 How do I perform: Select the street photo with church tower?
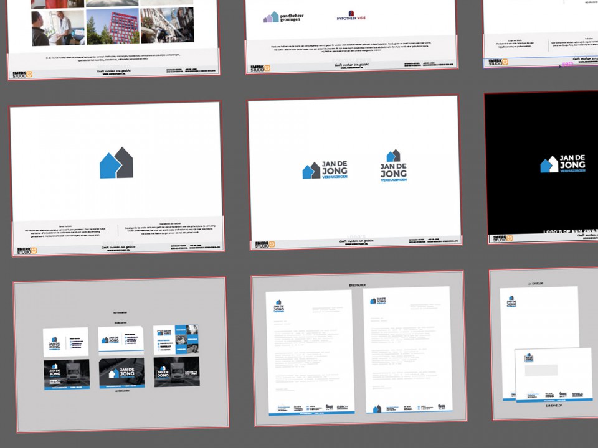click(x=168, y=25)
